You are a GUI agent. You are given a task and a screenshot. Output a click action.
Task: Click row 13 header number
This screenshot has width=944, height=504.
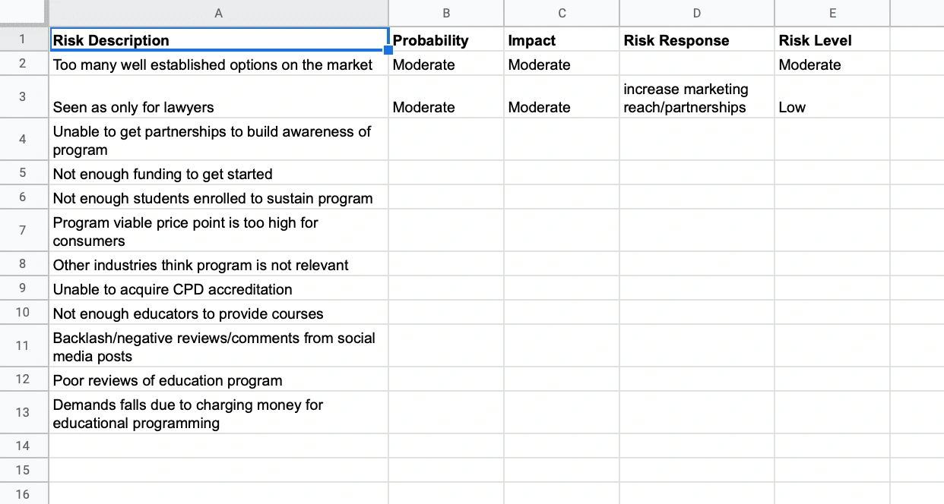pyautogui.click(x=23, y=412)
